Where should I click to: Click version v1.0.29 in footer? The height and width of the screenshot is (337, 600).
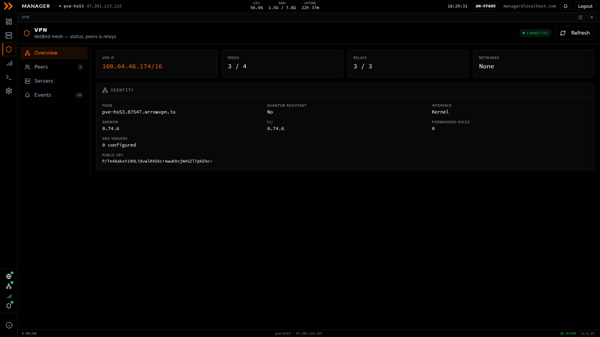click(x=587, y=334)
